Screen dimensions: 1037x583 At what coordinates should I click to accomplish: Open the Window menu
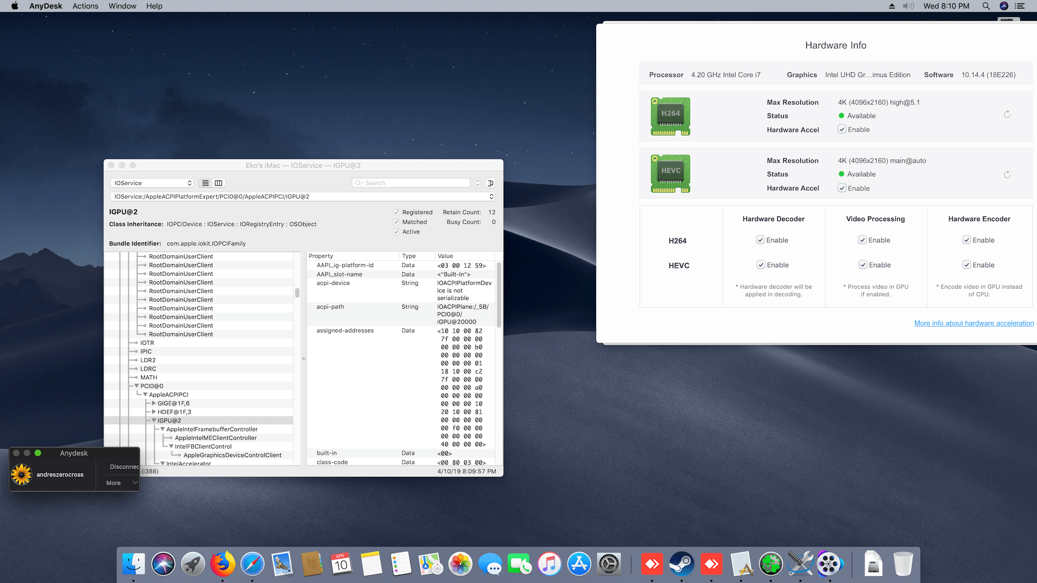[x=122, y=6]
